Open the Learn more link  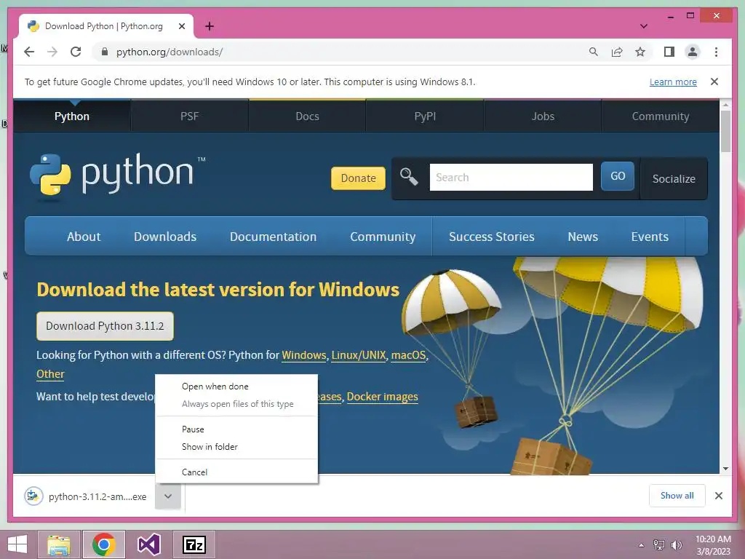point(673,82)
